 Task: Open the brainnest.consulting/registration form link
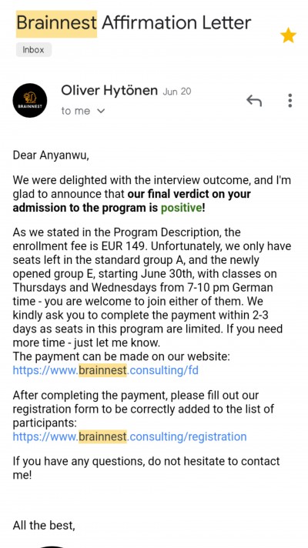tap(129, 436)
